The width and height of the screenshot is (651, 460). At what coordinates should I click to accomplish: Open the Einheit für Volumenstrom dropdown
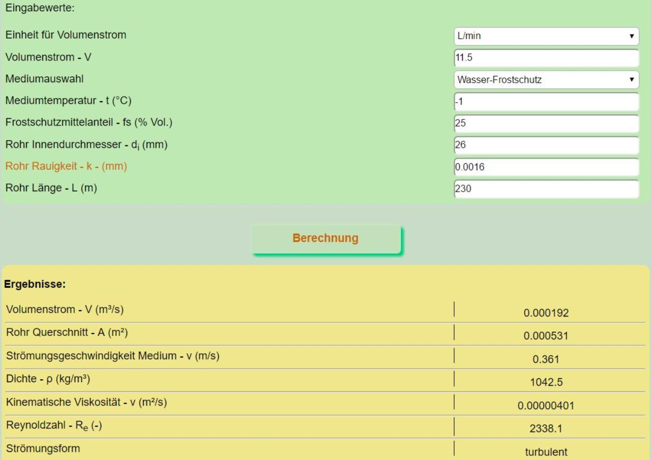(x=546, y=36)
